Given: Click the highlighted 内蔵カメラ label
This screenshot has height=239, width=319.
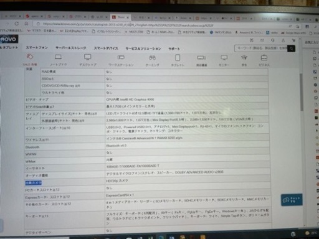Looking at the screenshot, I should (x=34, y=183).
